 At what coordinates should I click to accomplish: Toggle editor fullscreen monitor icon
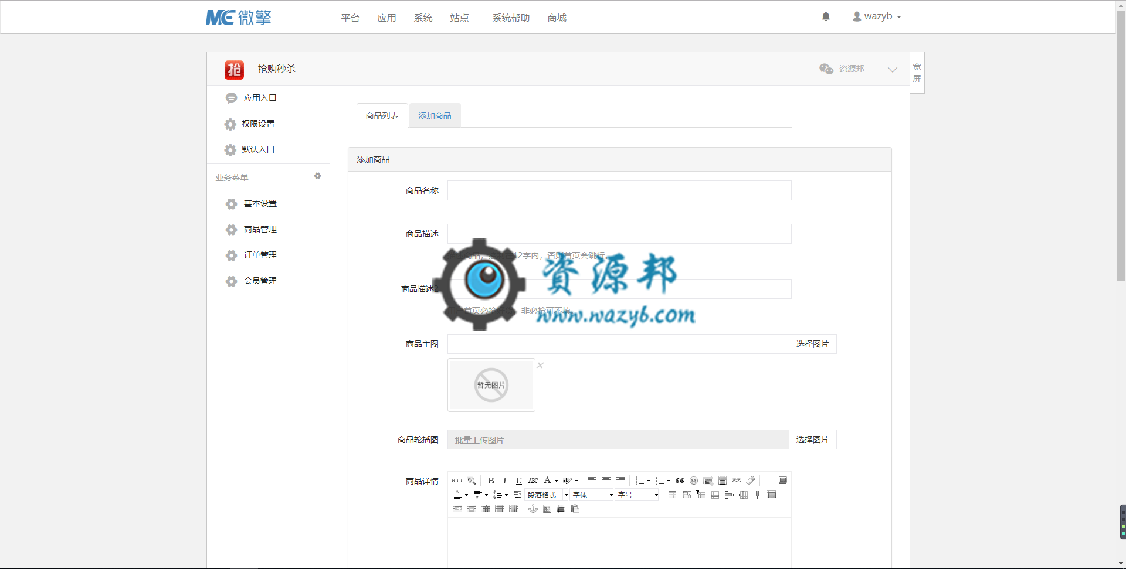tap(783, 481)
